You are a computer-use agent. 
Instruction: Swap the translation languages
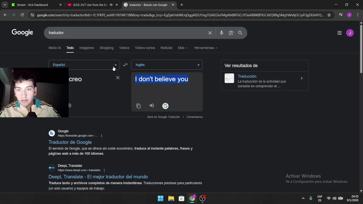tap(125, 65)
